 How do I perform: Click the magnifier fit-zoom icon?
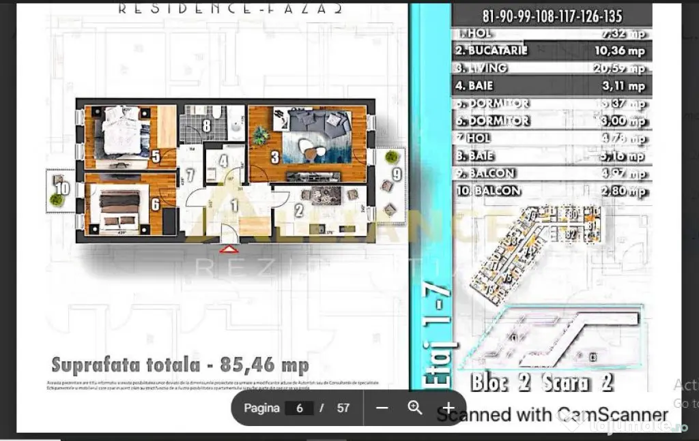pyautogui.click(x=415, y=408)
